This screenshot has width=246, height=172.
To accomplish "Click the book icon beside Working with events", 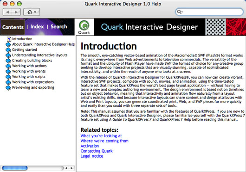I will click(8, 71).
